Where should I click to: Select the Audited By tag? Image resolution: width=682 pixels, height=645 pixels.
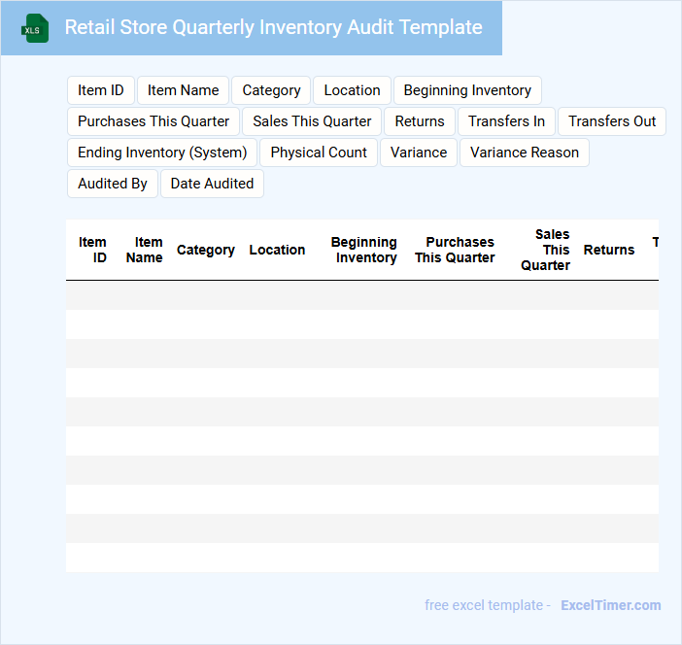[113, 184]
